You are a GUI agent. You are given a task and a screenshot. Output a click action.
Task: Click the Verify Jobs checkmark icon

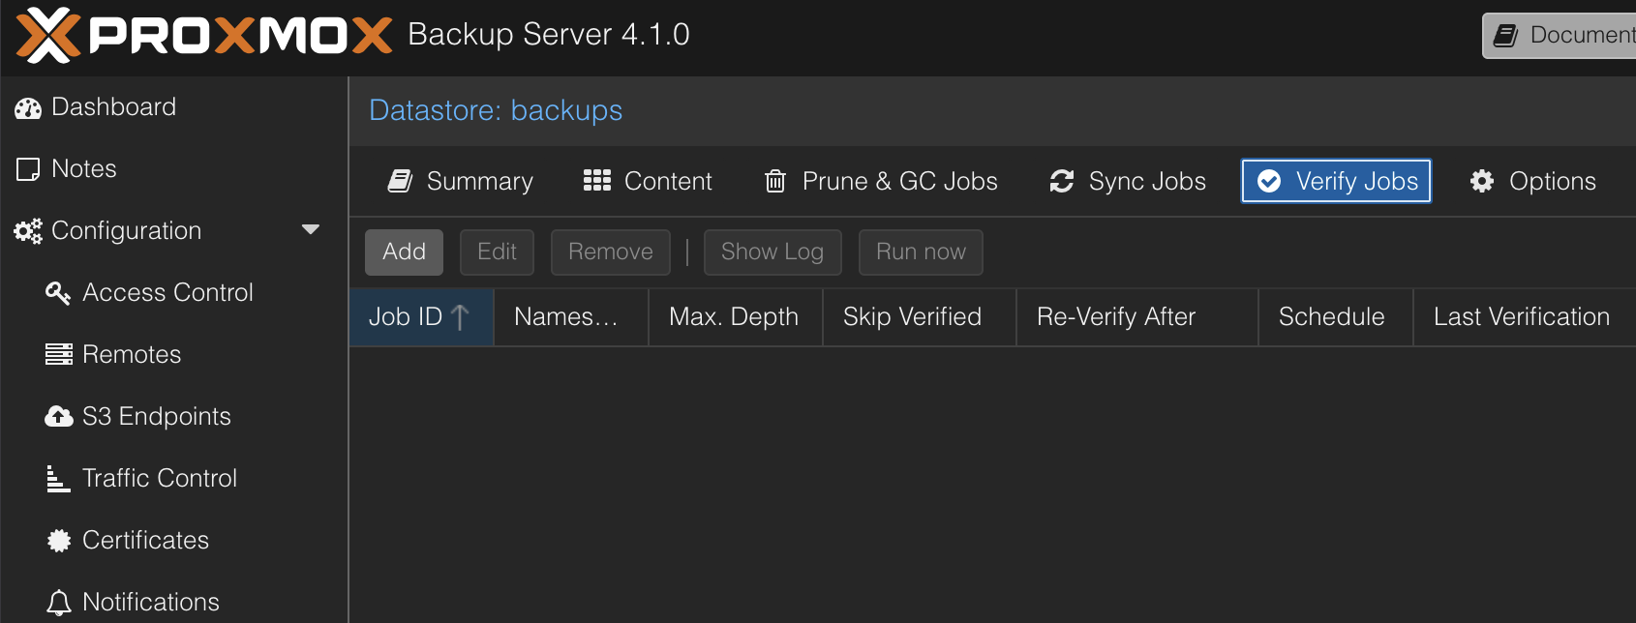1269,181
